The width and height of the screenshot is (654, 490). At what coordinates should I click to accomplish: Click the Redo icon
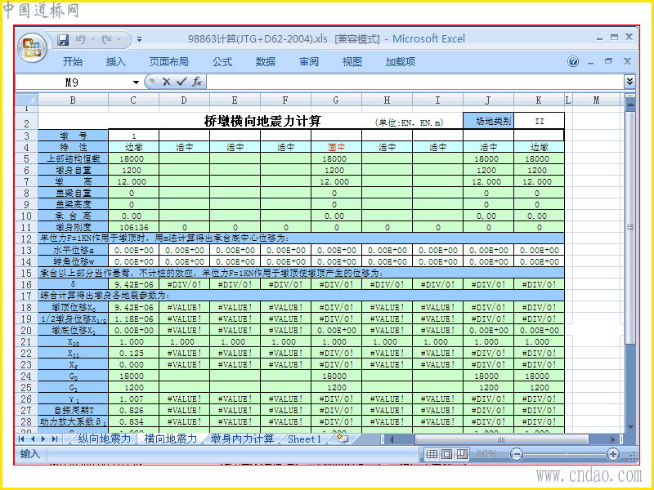107,39
